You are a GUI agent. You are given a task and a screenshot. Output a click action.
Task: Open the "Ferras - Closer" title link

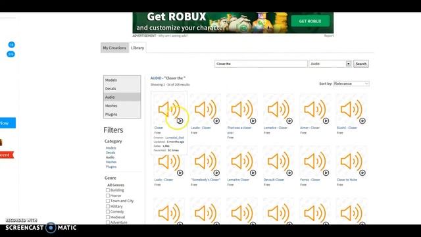(310, 180)
